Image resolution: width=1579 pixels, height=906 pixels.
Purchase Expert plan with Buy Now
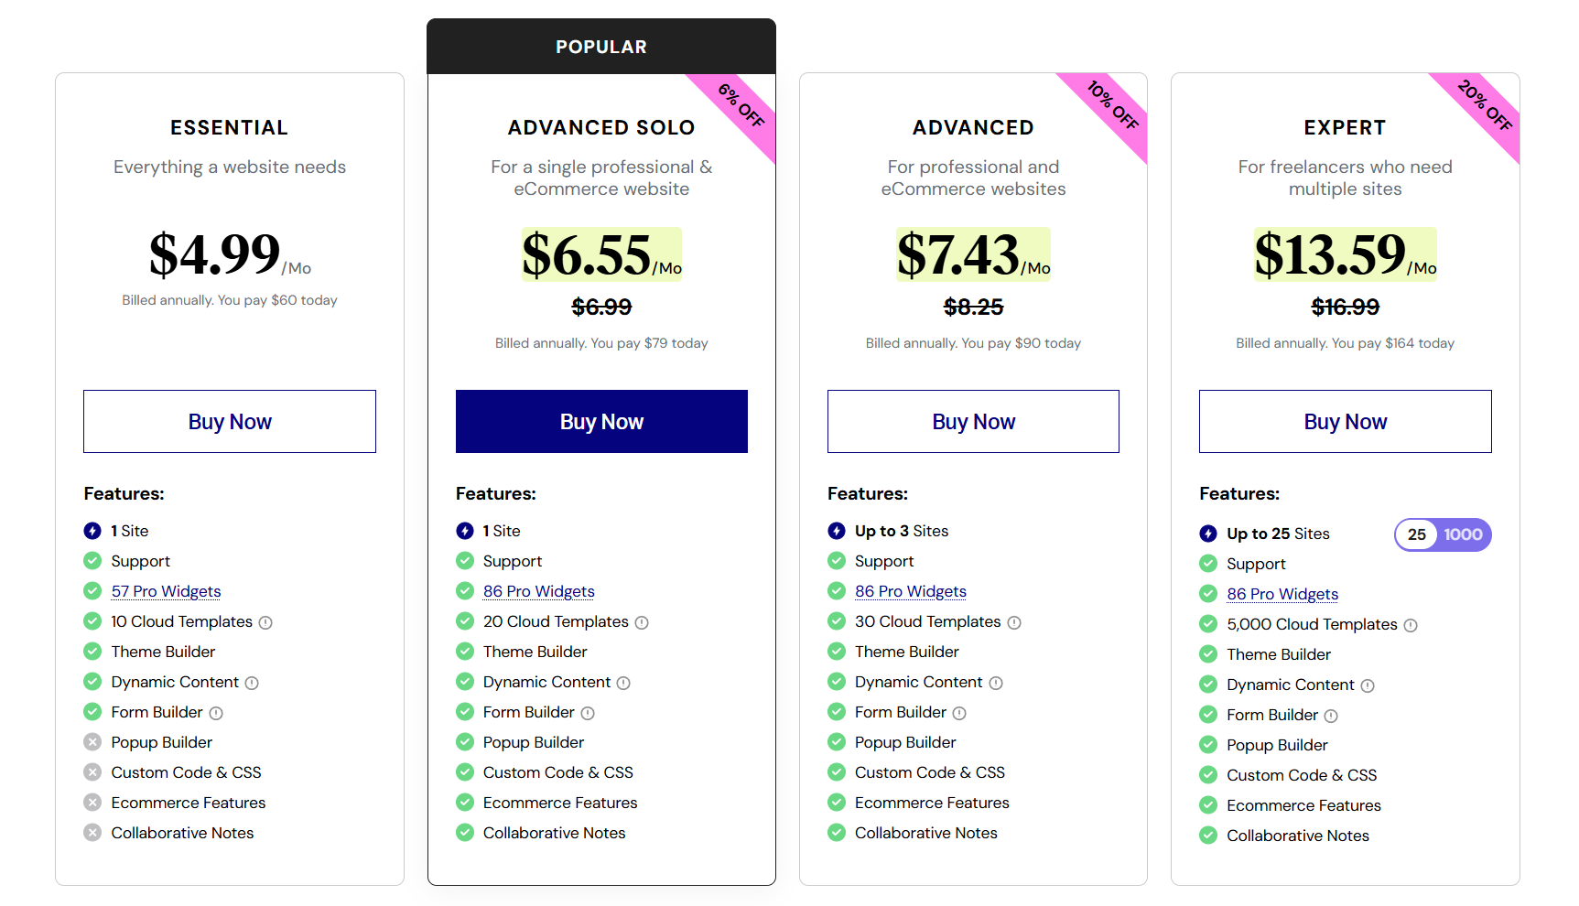tap(1345, 422)
